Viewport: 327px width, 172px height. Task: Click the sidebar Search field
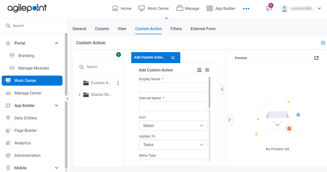pos(33,26)
